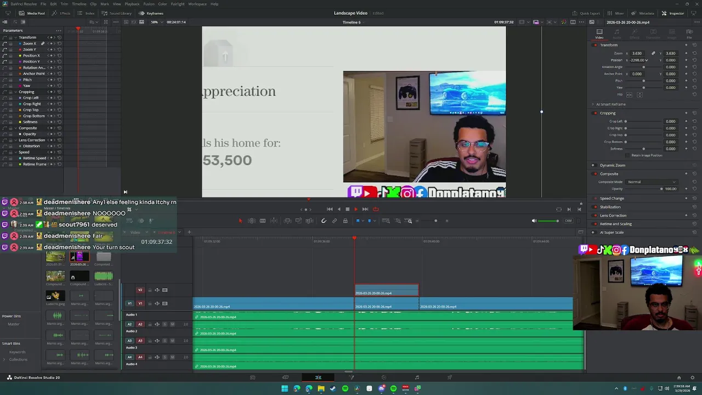Open the Sound Library panel
Viewport: 702px width, 395px height.
[116, 13]
